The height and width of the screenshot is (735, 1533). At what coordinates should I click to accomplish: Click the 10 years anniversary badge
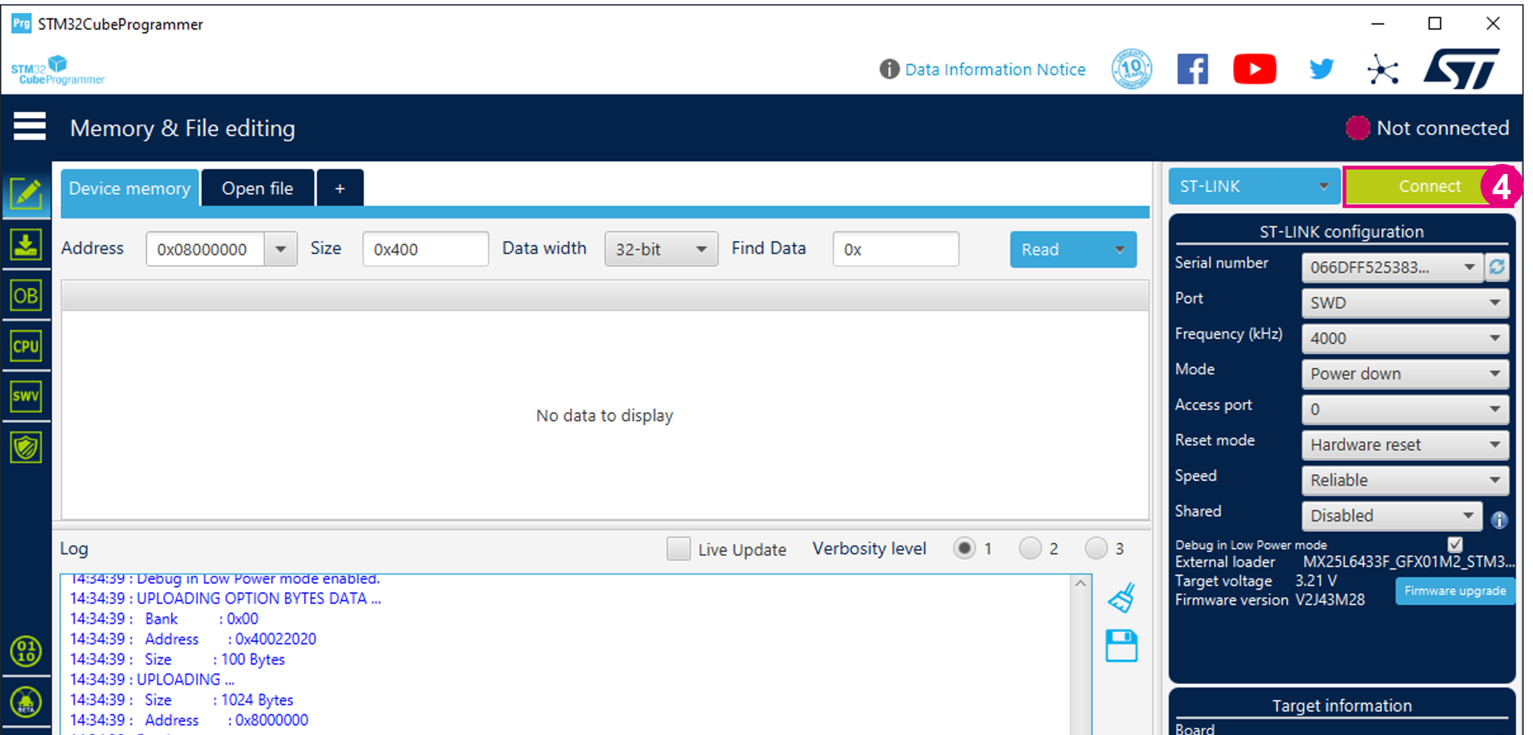1131,69
